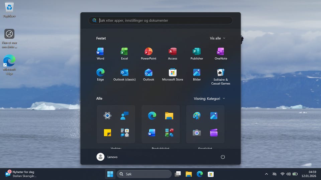Open Edge in Produktivitet category
321x180 pixels.
(x=152, y=116)
